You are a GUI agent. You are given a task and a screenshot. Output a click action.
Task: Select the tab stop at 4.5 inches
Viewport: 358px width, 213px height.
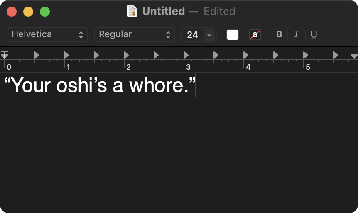tap(276, 55)
